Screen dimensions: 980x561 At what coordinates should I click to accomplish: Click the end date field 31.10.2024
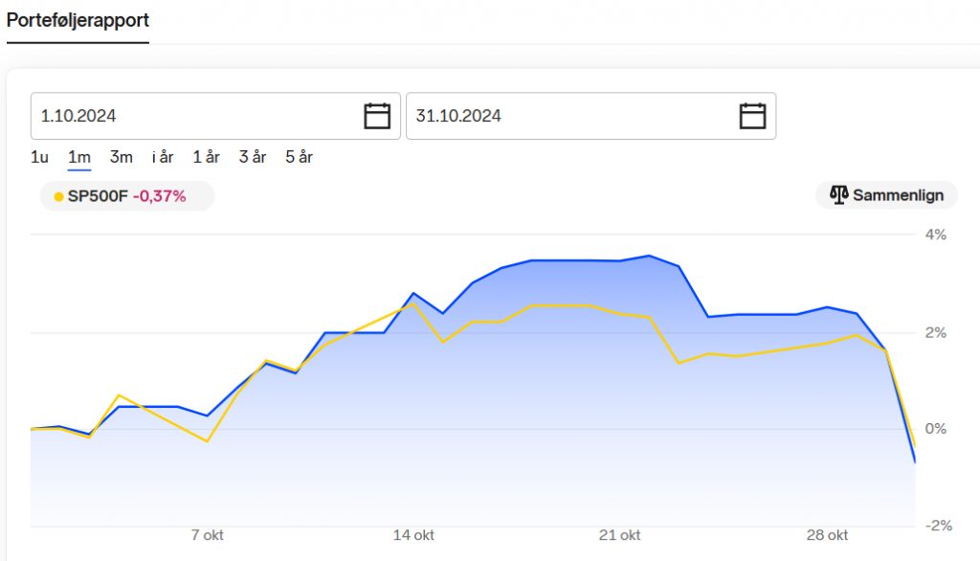pos(591,116)
